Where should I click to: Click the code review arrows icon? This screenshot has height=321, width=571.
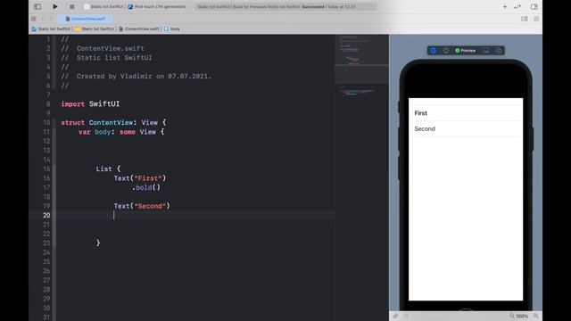coord(517,6)
